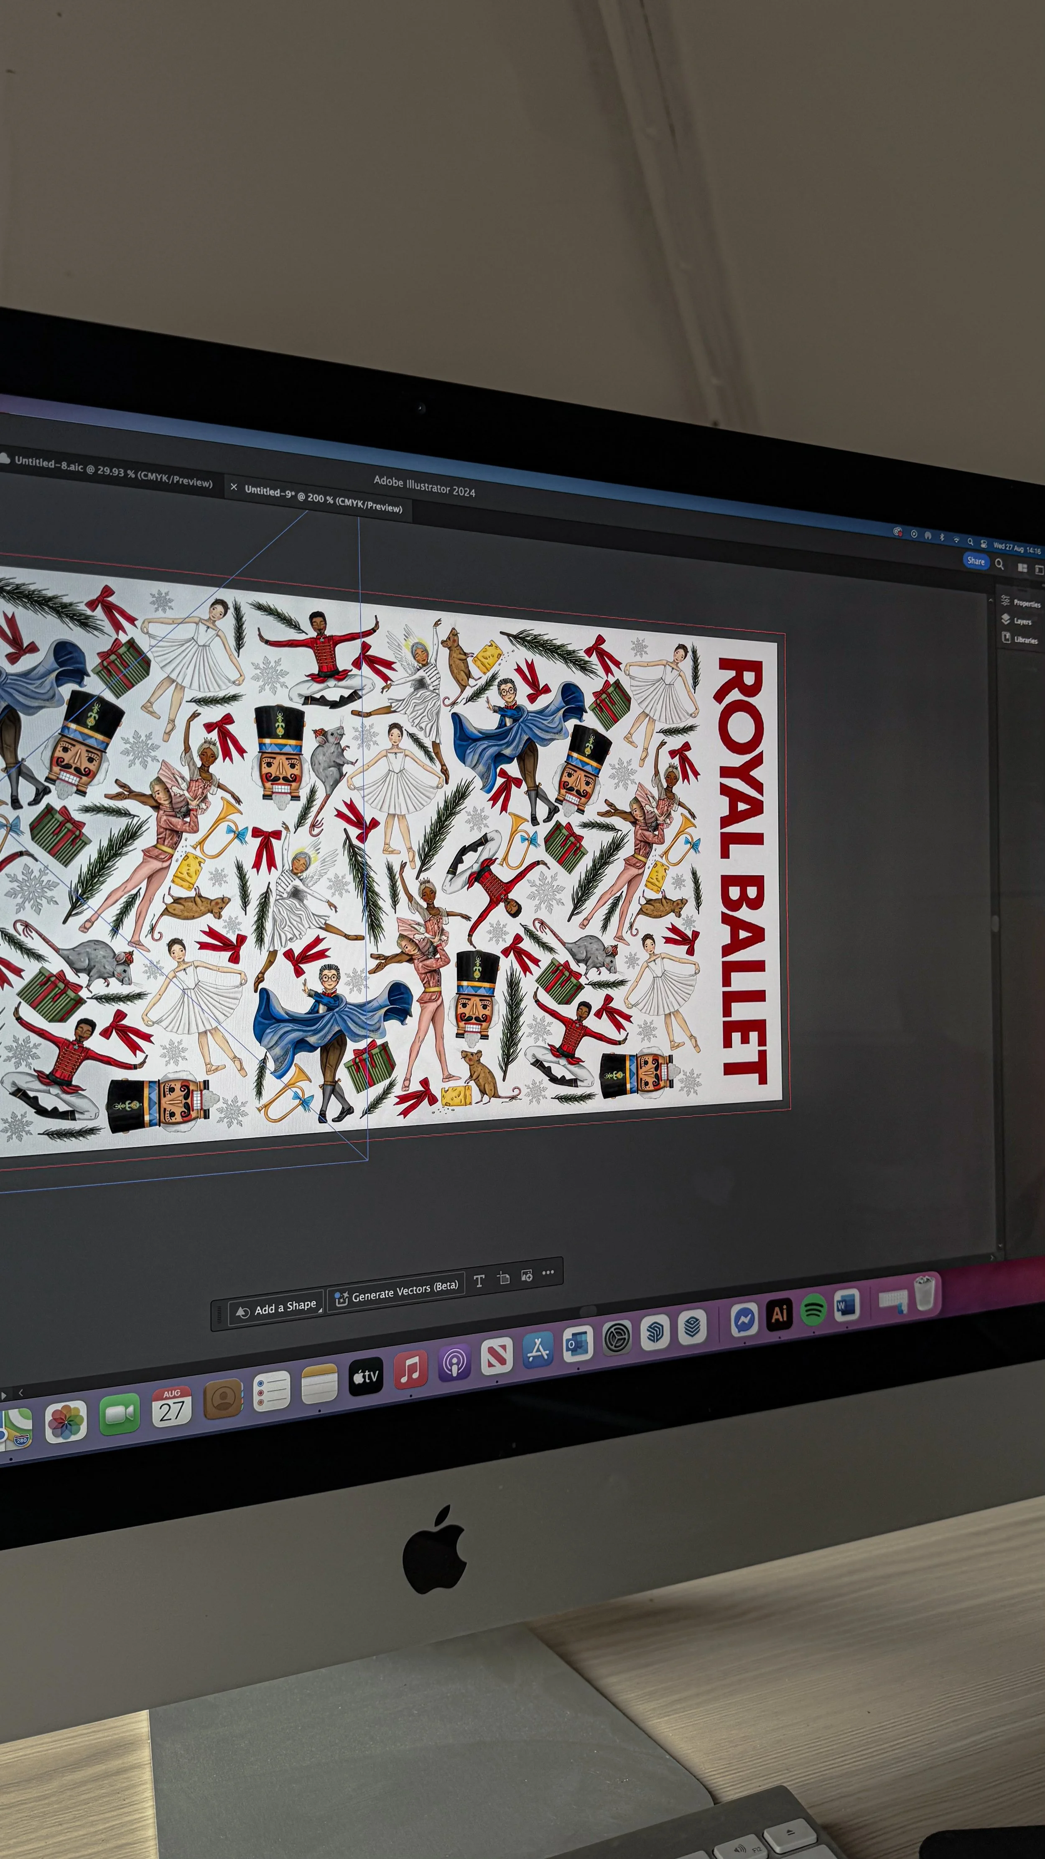Close the Untitled-9 tab
Viewport: 1045px width, 1859px height.
click(234, 488)
